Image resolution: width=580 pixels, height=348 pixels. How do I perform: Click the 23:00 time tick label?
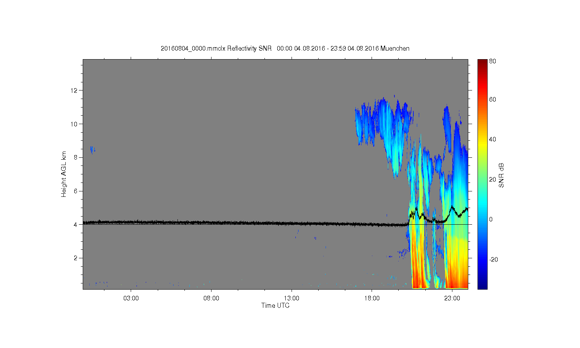(x=452, y=299)
